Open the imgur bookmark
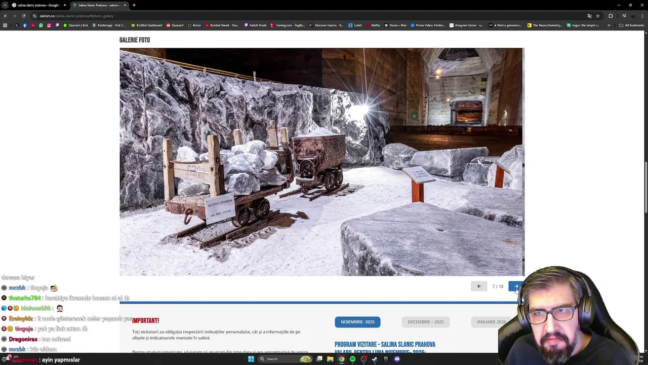The image size is (648, 365). pos(583,25)
